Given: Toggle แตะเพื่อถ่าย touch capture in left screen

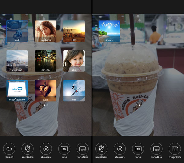Looking at the screenshot, I should tap(28, 149).
